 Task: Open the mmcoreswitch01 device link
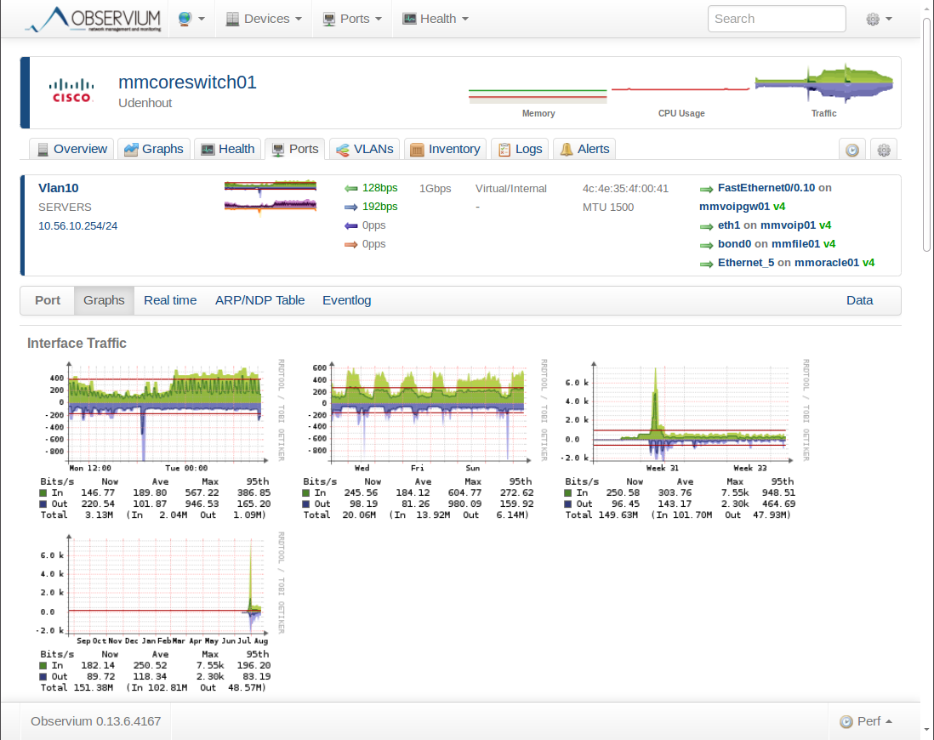[187, 83]
